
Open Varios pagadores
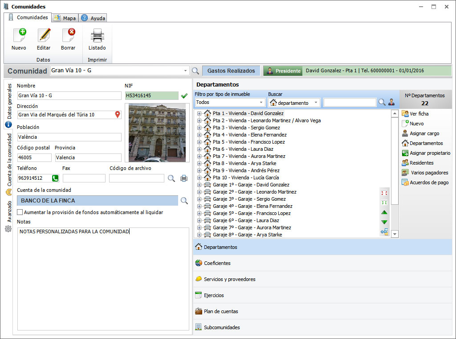(425, 173)
